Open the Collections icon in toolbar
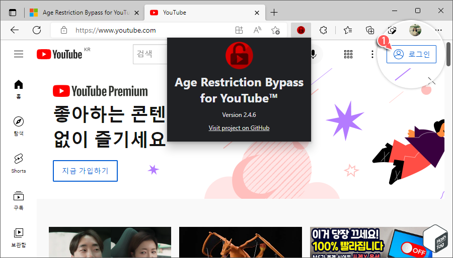Image resolution: width=453 pixels, height=258 pixels. [x=370, y=30]
